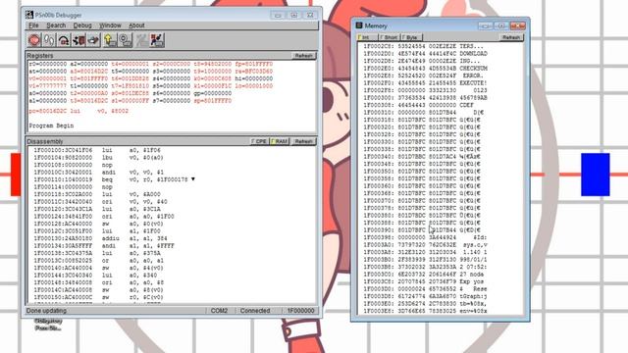Select disassembly line 1F00010C andi
Image resolution: width=628 pixels, height=353 pixels.
[x=98, y=173]
